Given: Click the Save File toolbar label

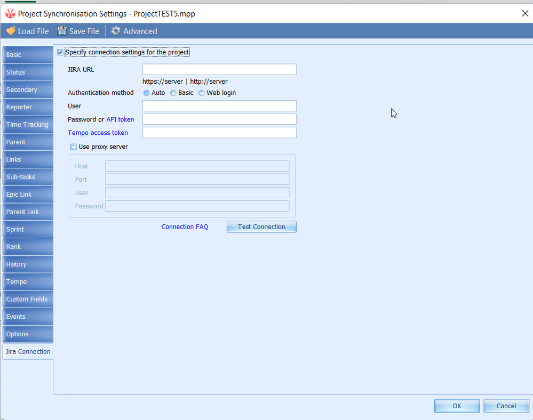Looking at the screenshot, I should point(84,31).
